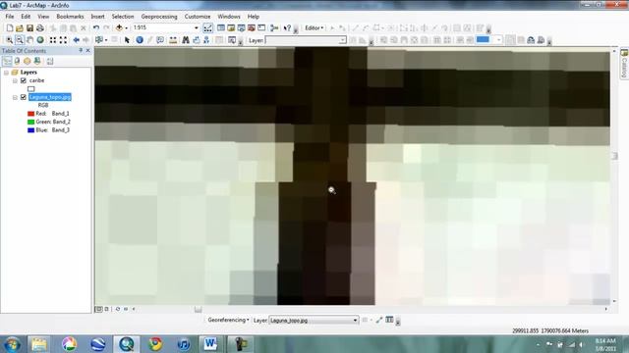Select the Laguna_topo.jpg layer name
Screen dimensions: 629x353
[50, 97]
